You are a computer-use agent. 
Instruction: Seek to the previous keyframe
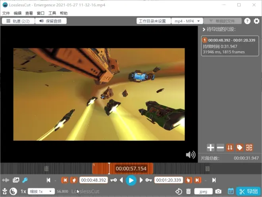point(114,180)
